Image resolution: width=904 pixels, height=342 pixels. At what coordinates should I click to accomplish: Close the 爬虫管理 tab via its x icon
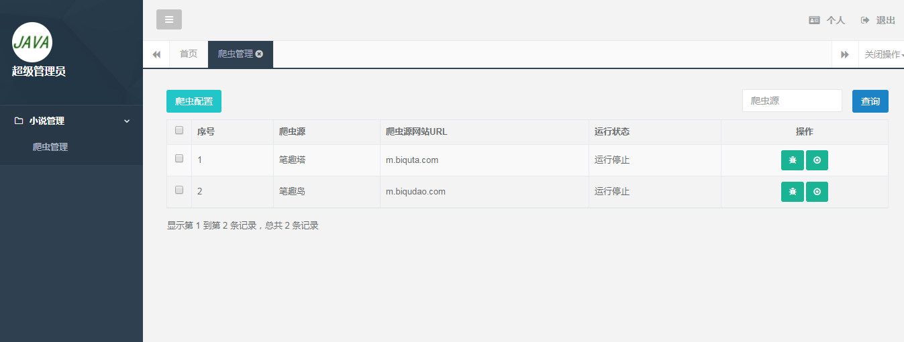tap(259, 54)
